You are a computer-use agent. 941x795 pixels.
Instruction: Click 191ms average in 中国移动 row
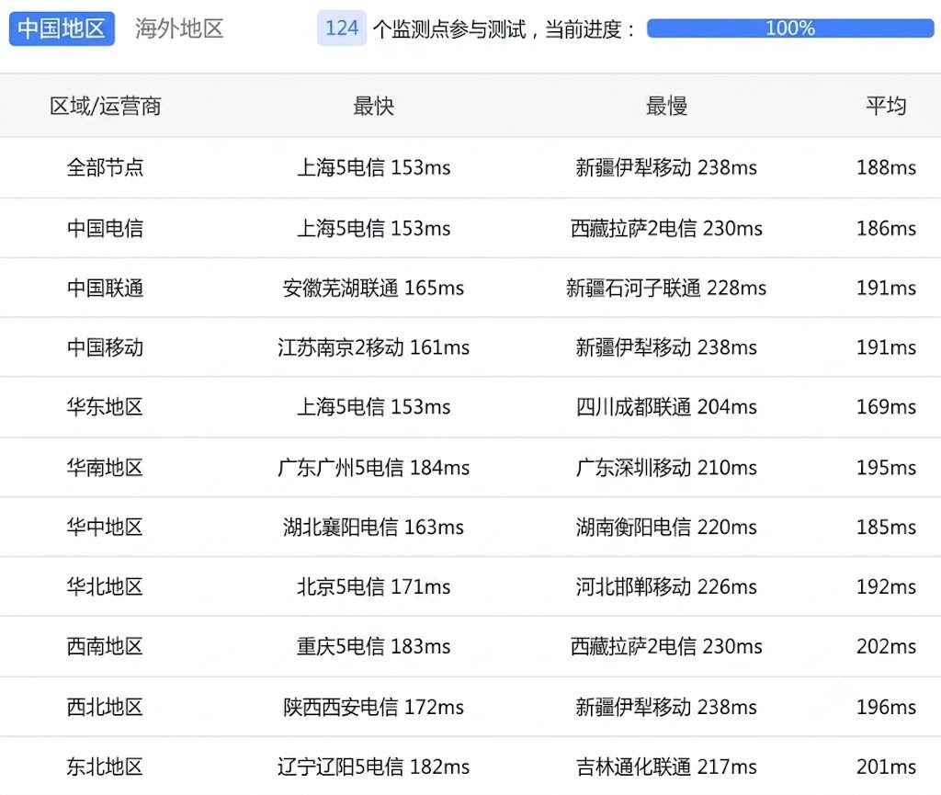[886, 347]
